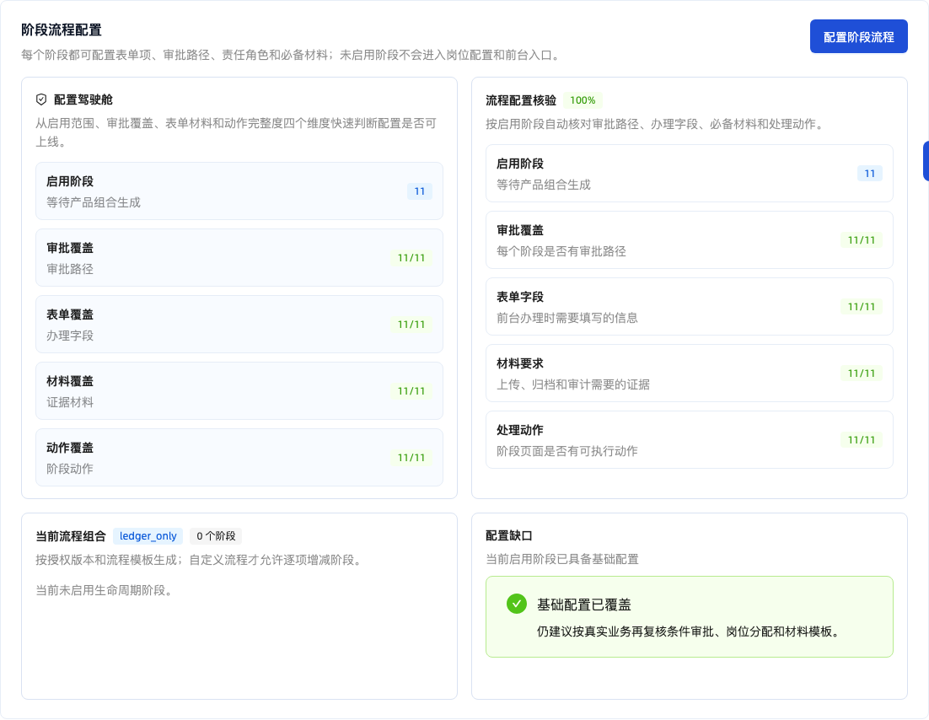Click the 基础配置已覆盖 alert title
Screen dimensions: 929x720
(x=584, y=604)
